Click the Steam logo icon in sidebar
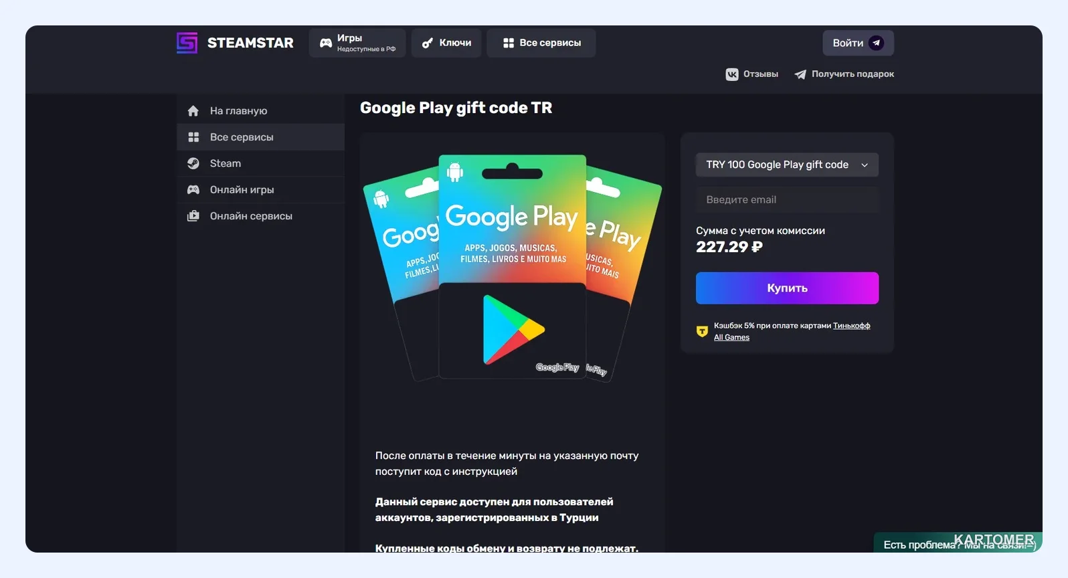 click(x=193, y=163)
